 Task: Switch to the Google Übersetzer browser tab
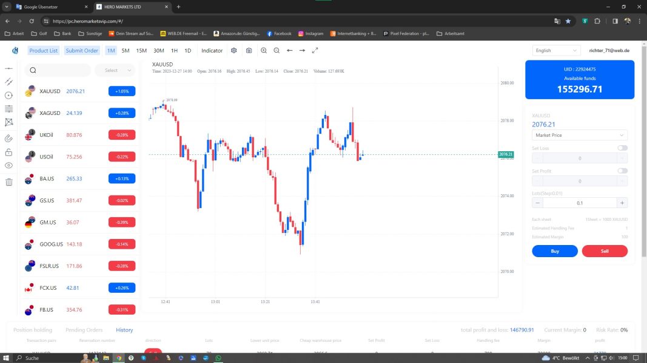pos(52,7)
